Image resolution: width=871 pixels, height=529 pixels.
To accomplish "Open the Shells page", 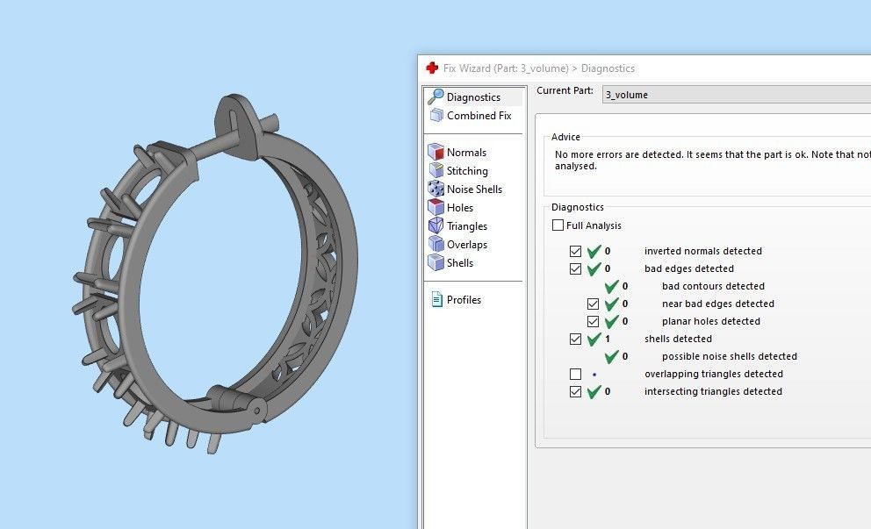I will coord(460,262).
